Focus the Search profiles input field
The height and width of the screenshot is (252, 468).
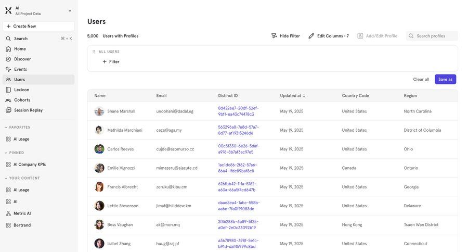pyautogui.click(x=432, y=36)
